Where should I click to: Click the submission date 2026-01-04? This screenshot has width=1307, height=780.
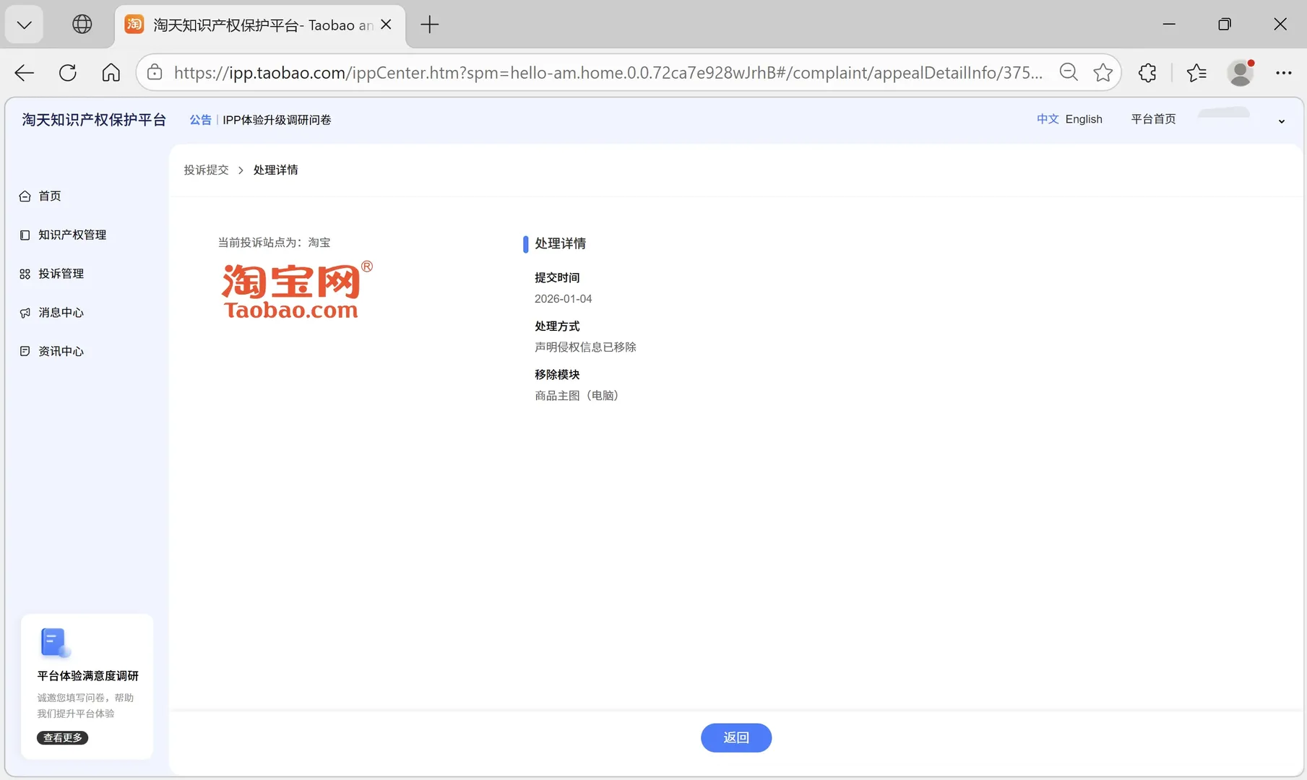[x=563, y=299]
